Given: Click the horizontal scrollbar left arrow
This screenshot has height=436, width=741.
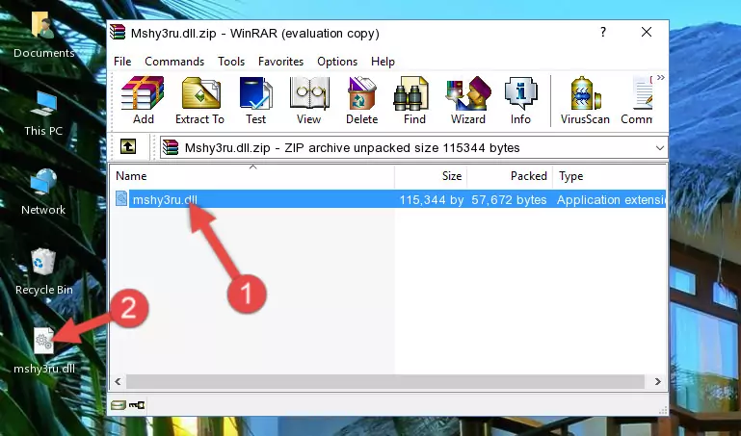Looking at the screenshot, I should tap(118, 381).
